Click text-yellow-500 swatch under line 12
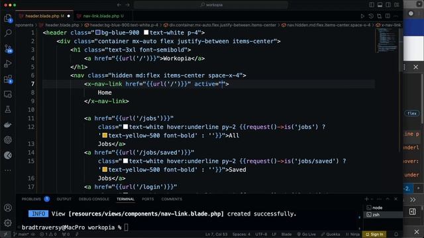The height and width of the screenshot is (238, 424). pyautogui.click(x=105, y=135)
